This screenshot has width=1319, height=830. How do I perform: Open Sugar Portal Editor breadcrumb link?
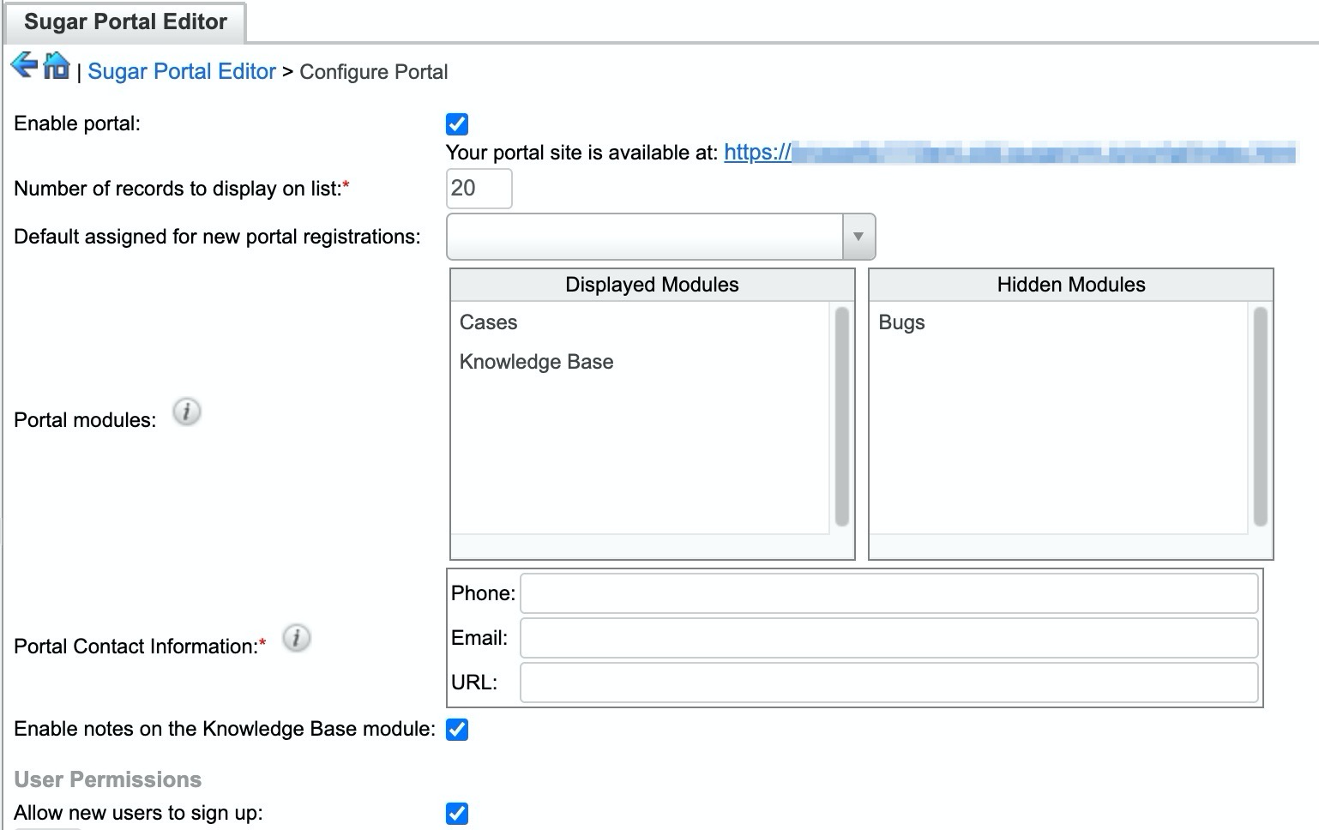(x=182, y=72)
